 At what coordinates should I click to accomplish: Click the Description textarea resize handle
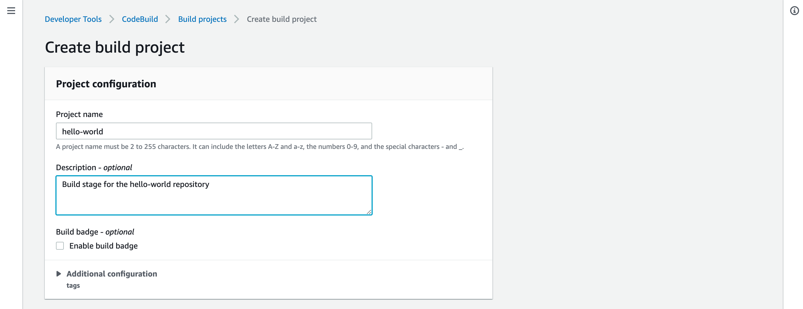(x=369, y=212)
